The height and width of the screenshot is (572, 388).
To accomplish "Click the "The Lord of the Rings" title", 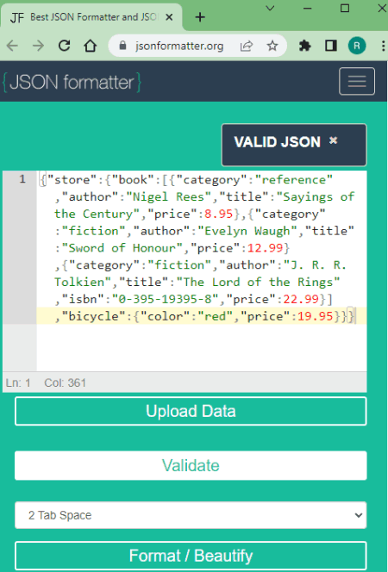I will (258, 282).
